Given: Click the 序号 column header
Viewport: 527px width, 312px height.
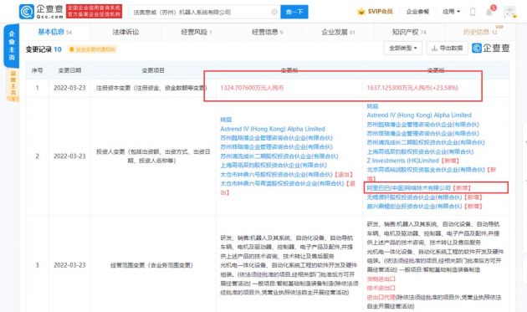Looking at the screenshot, I should [x=37, y=70].
